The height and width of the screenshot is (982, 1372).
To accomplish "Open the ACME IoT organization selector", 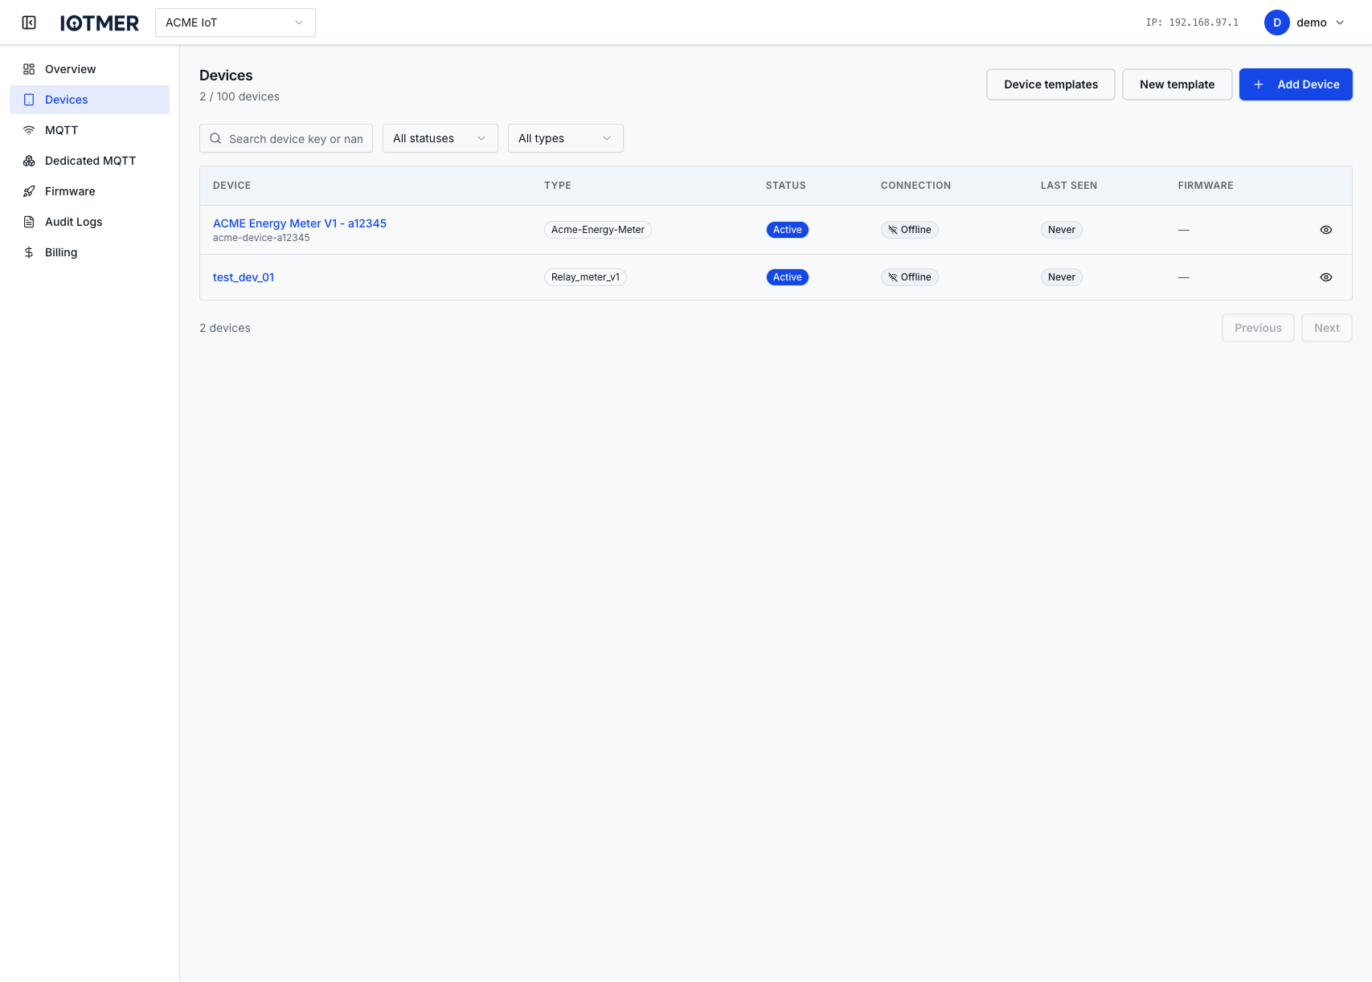I will tap(235, 23).
